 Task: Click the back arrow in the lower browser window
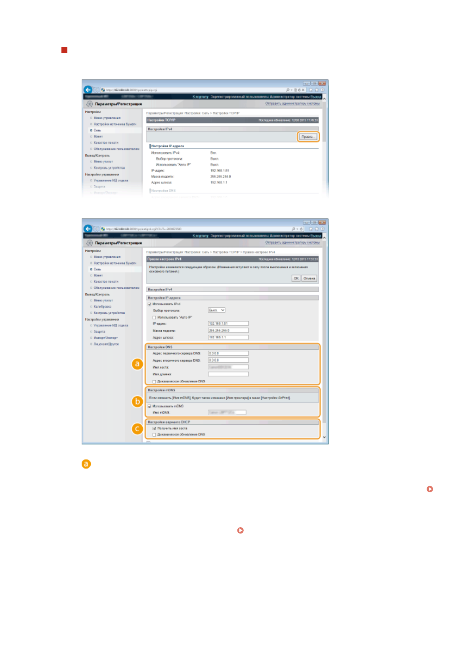click(x=88, y=229)
